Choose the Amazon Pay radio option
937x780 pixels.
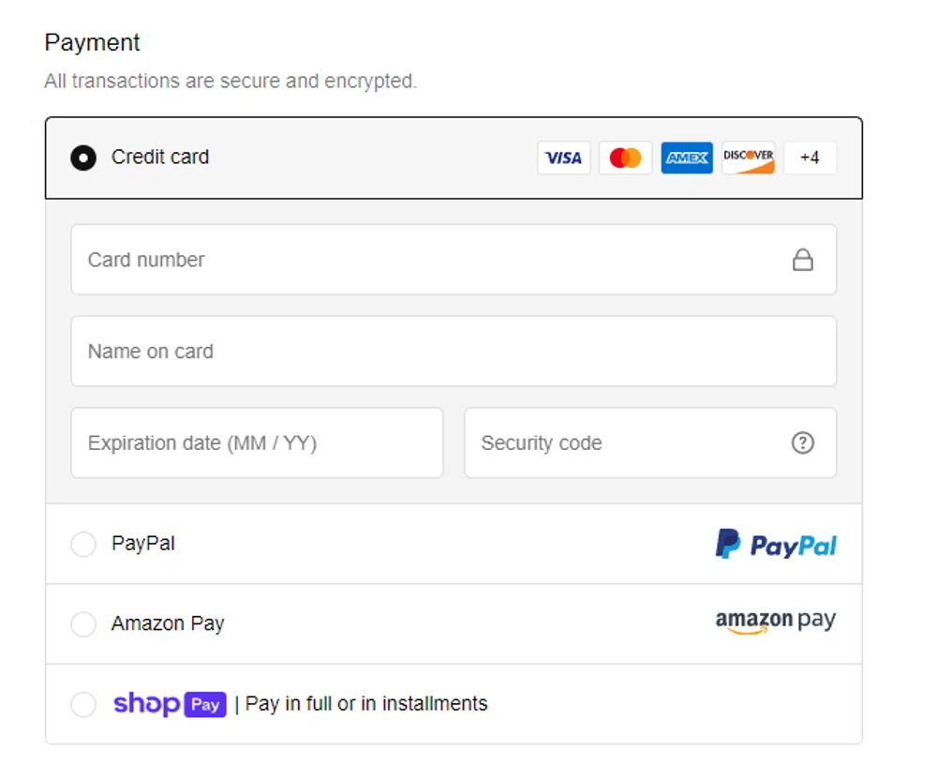83,623
